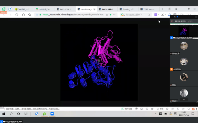Click the rocket accelerator icon in status bar
Viewport: 198px width, 123px height.
pos(152,109)
